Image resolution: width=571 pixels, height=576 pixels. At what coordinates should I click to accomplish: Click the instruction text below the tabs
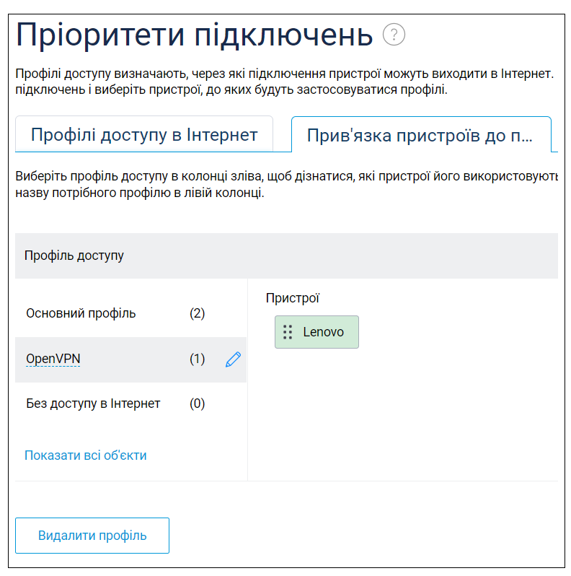coord(286,184)
